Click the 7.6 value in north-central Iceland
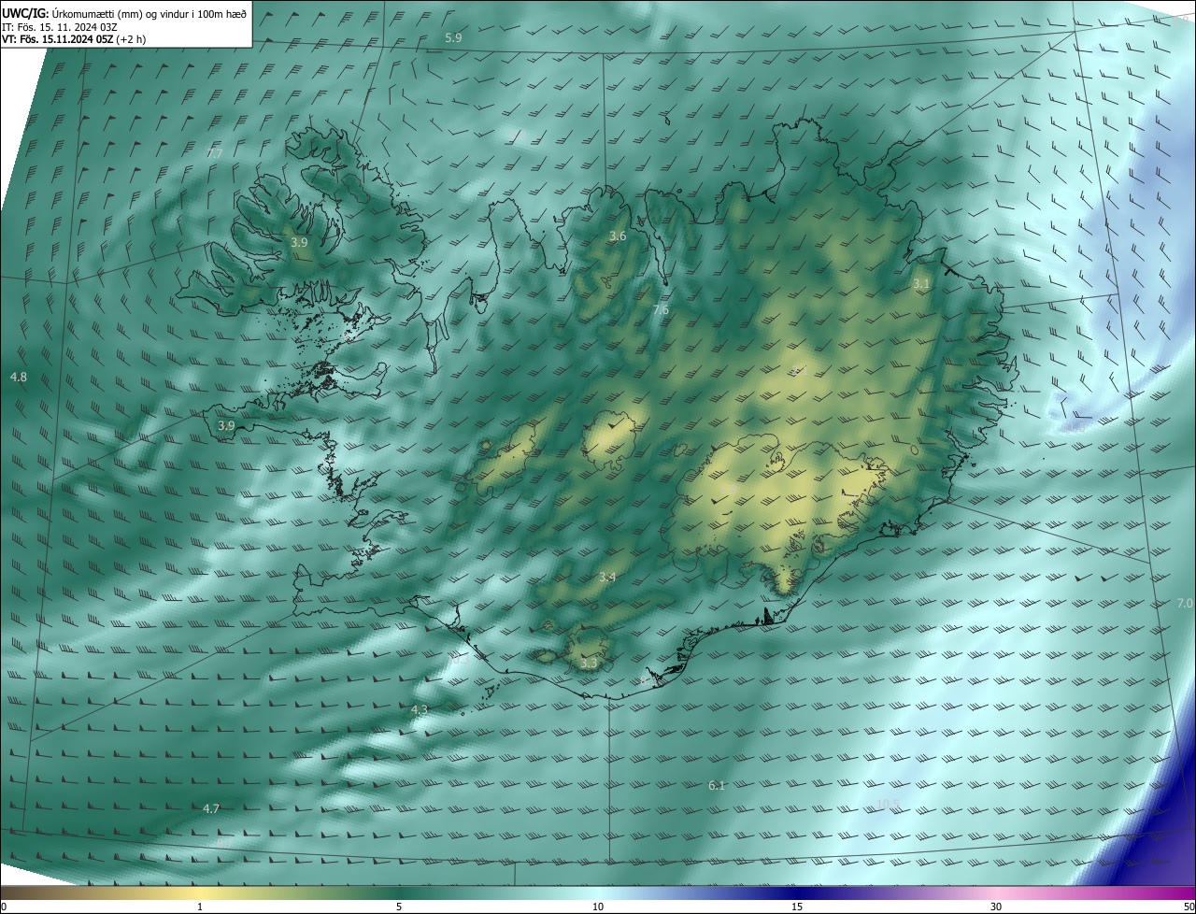 [x=661, y=309]
